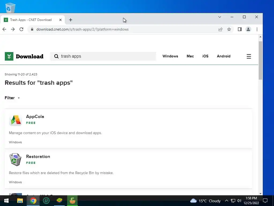
Task: Bookmark this page with the star
Action: pos(229,29)
